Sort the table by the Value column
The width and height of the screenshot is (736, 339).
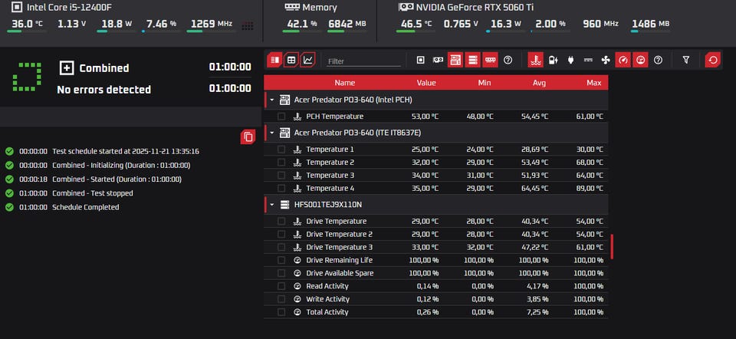426,83
